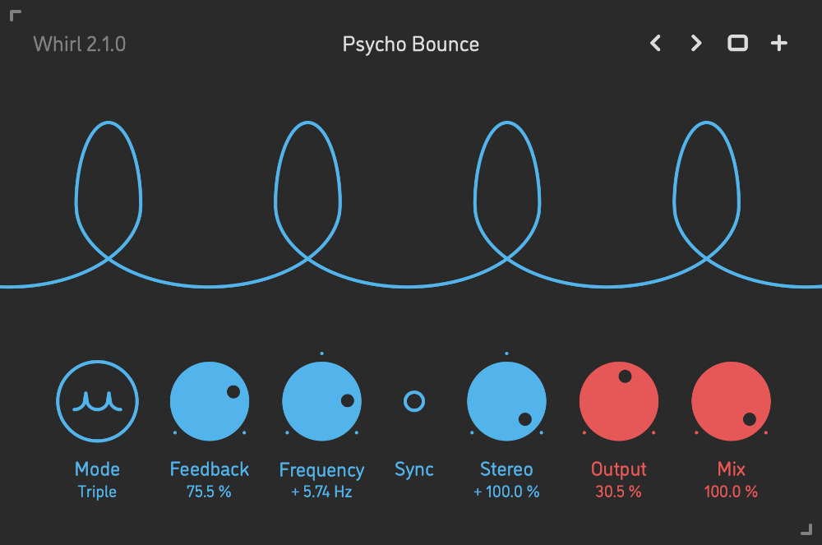This screenshot has width=822, height=545.
Task: Toggle the Sync circle button
Action: (414, 401)
